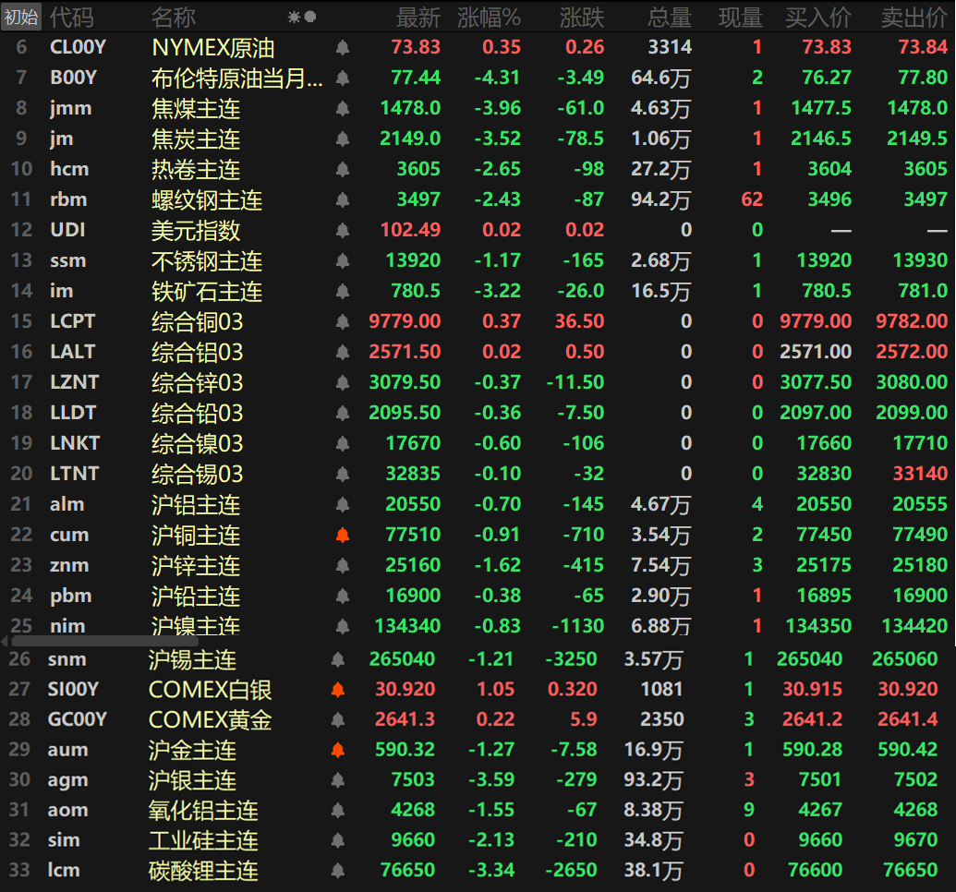Click the 代码 column header

click(71, 17)
